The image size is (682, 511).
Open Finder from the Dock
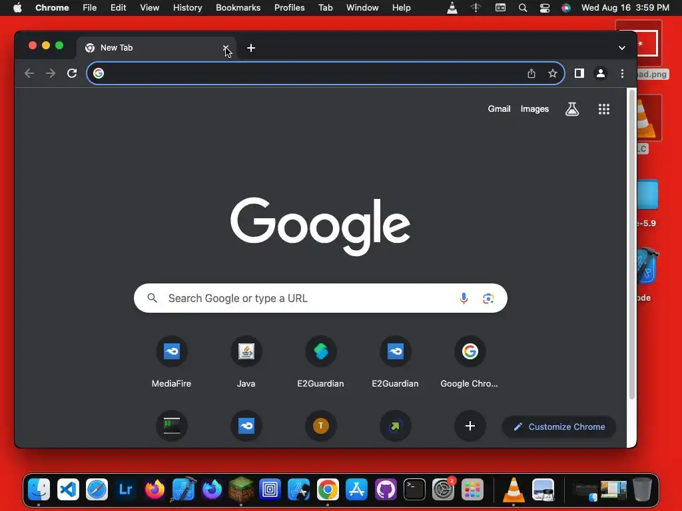(39, 490)
